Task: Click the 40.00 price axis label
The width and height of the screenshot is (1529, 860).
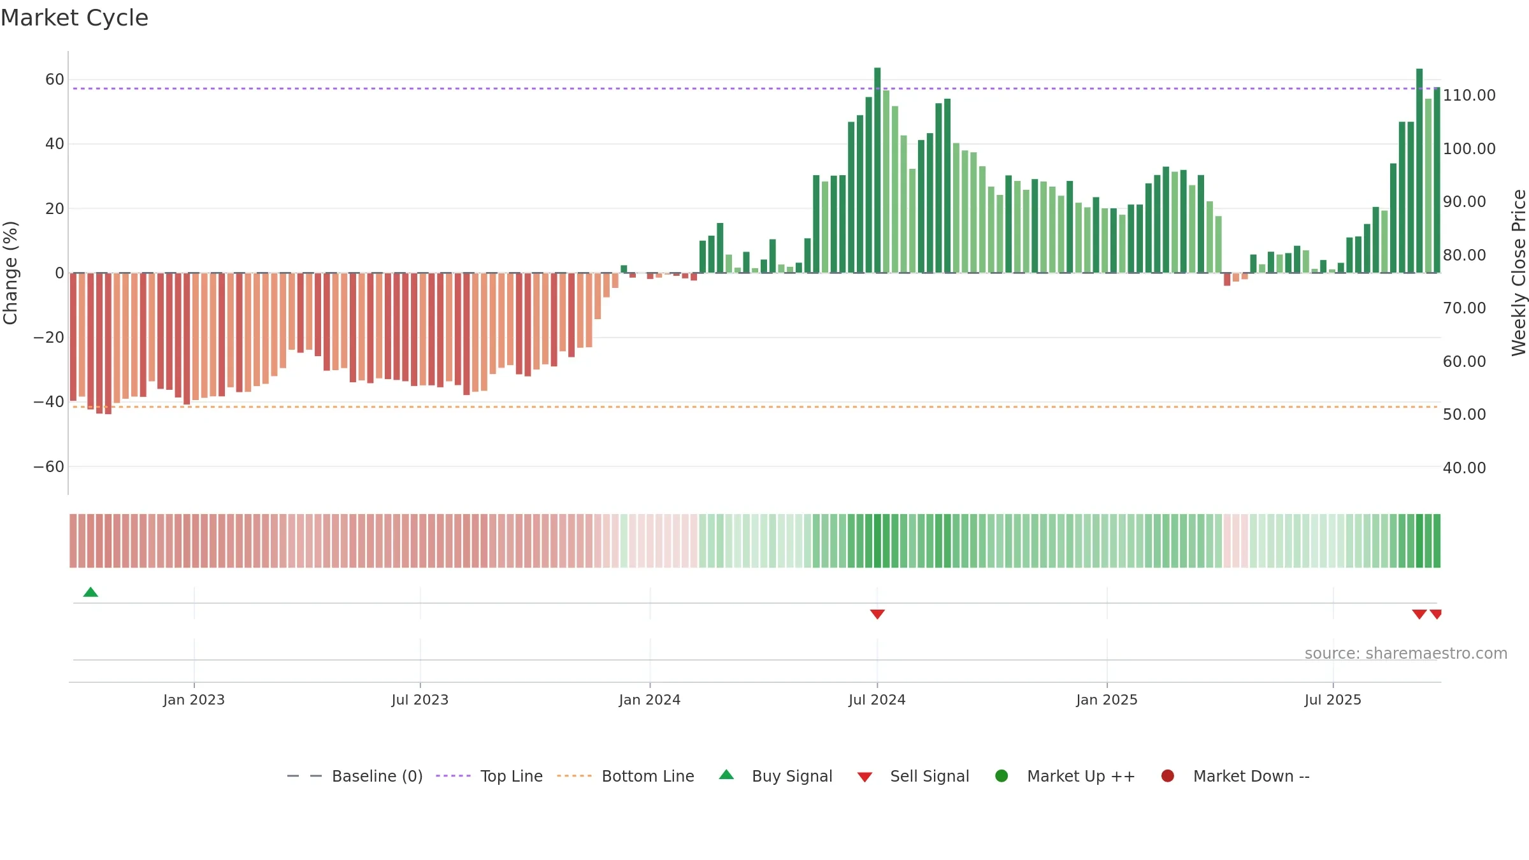Action: click(x=1464, y=468)
